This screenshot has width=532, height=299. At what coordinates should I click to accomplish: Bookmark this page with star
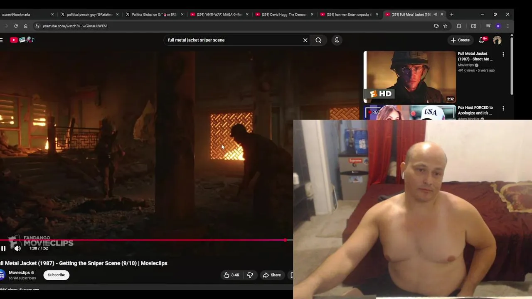point(445,26)
